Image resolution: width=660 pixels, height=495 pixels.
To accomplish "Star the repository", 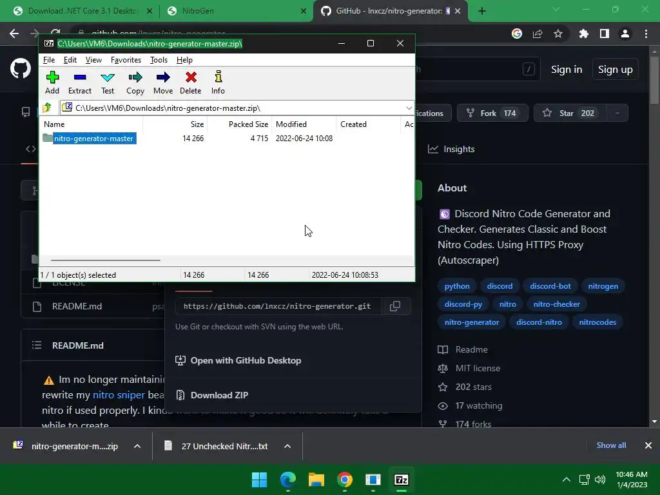I will 570,113.
